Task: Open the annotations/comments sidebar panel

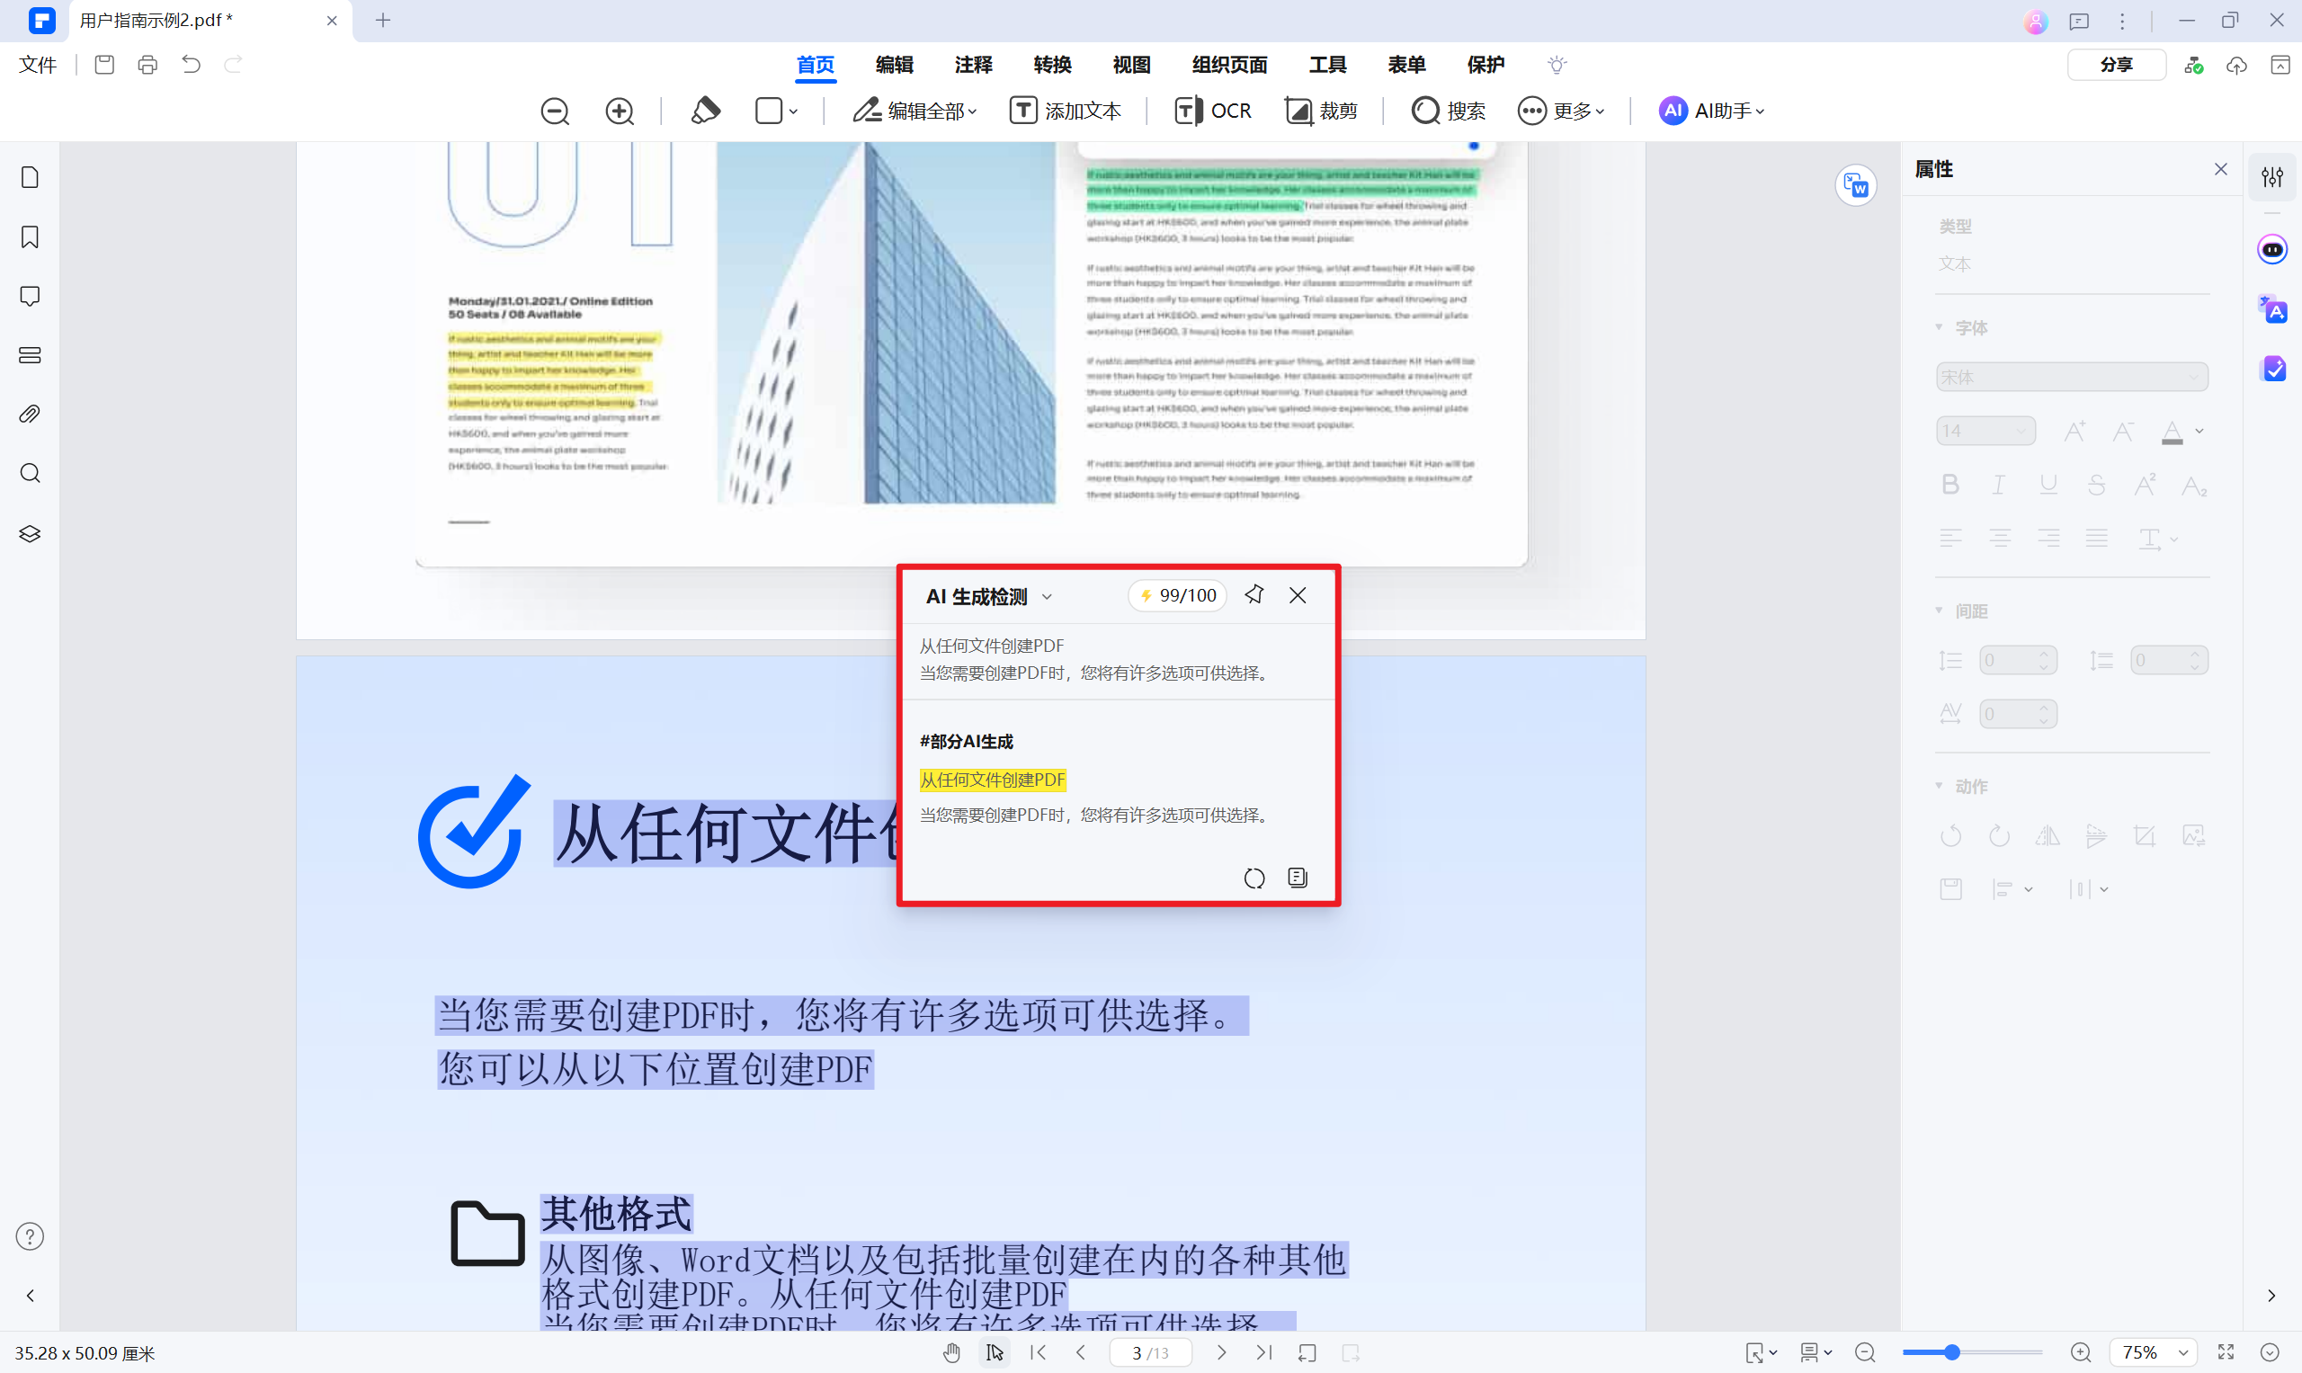Action: [x=29, y=295]
